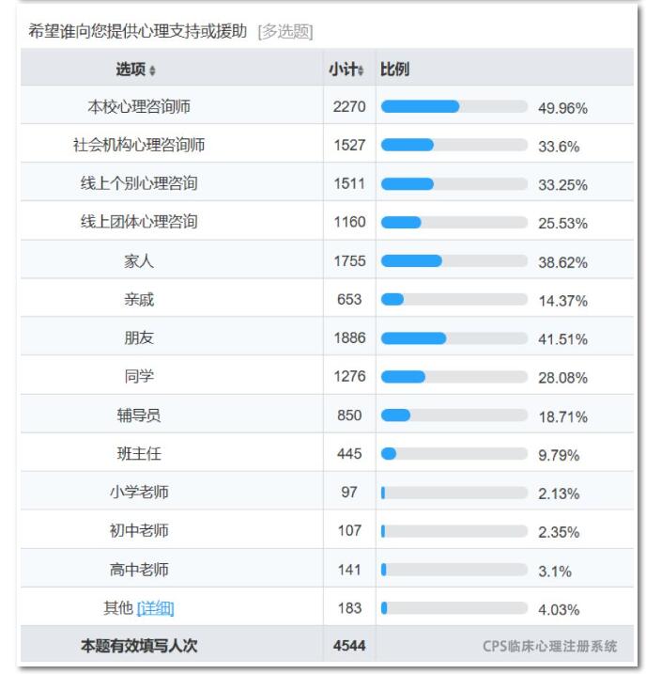The height and width of the screenshot is (674, 646).
Task: Click the CPS临床心理注册系统 watermark text
Action: pyautogui.click(x=550, y=646)
